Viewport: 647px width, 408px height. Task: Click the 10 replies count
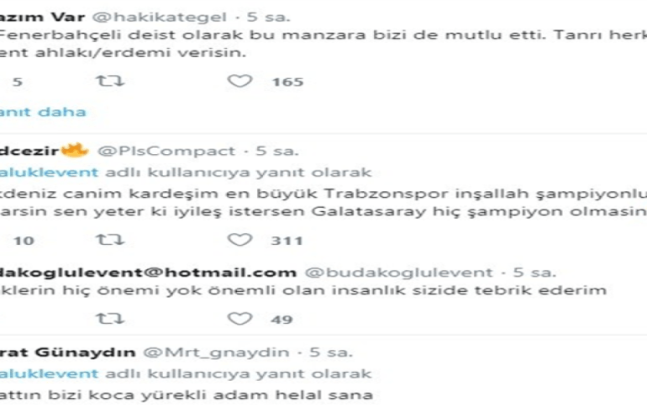24,241
